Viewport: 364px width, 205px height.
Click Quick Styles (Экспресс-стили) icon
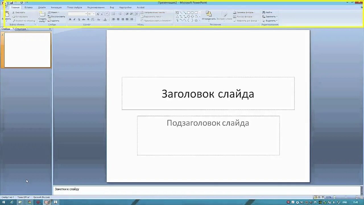coord(224,14)
